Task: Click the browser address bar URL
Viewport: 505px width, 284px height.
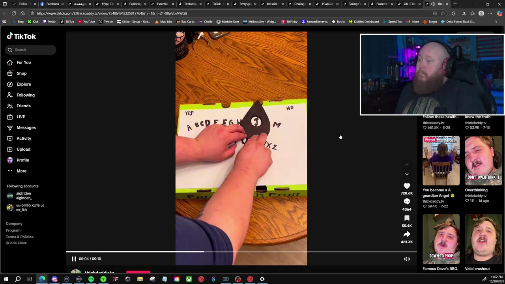Action: [x=112, y=13]
